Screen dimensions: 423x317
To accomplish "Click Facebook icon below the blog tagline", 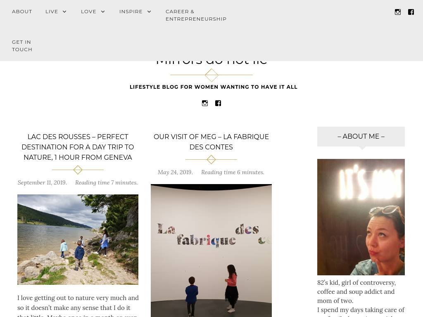I will coord(218,103).
